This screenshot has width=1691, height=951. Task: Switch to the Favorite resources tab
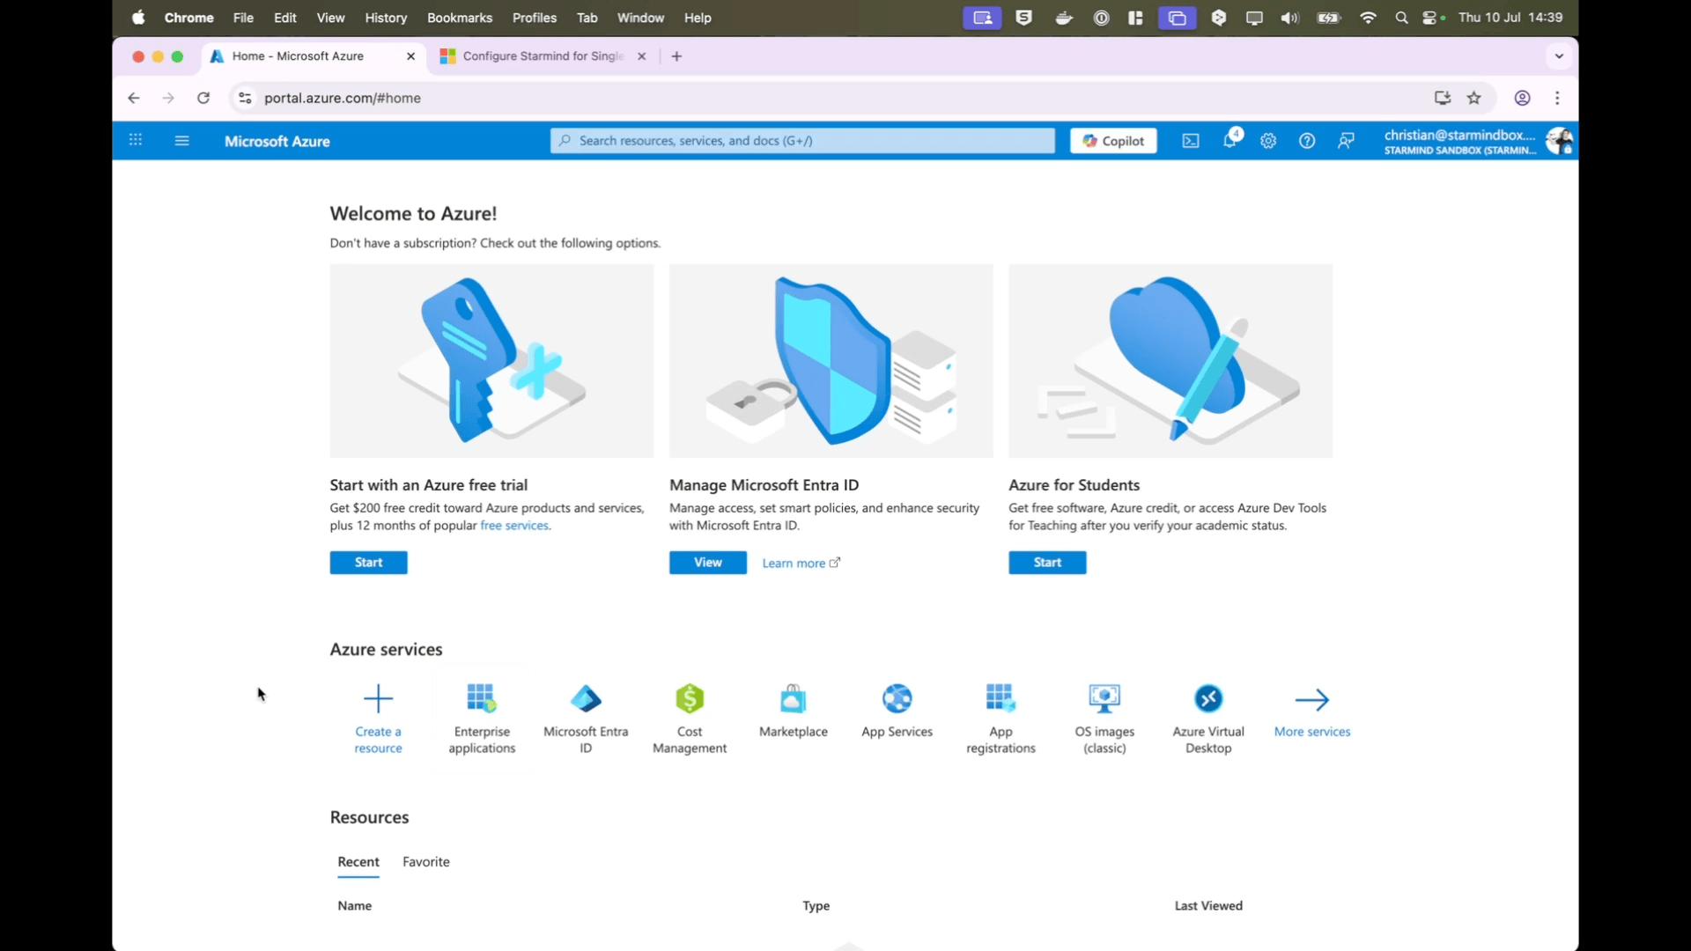point(426,862)
